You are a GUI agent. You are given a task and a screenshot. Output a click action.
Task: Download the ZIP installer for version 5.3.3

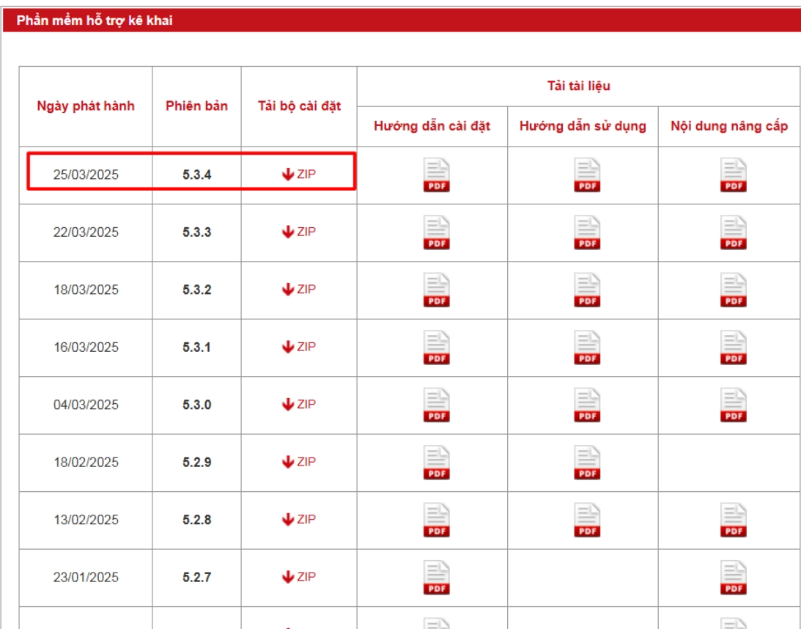(299, 232)
